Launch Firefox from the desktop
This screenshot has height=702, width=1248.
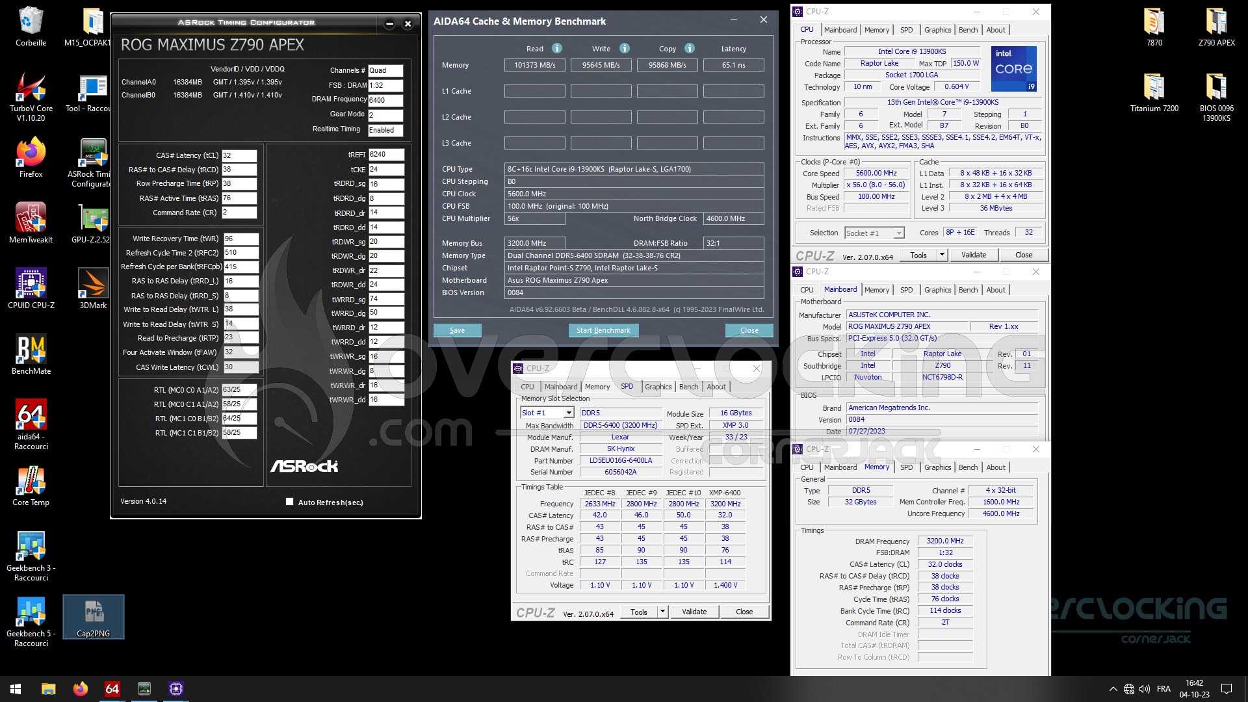[31, 158]
